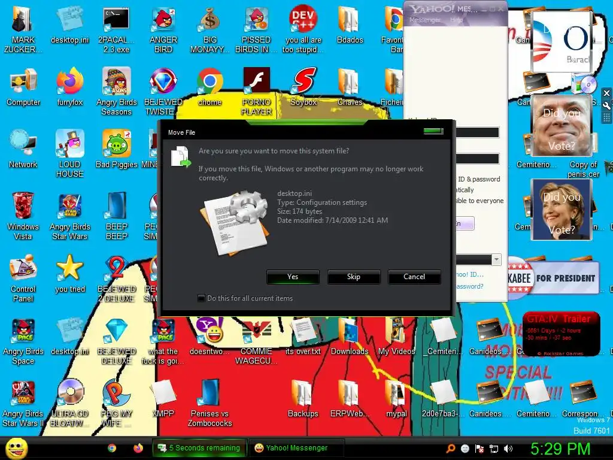Open the COMMIE WAGECU icon

[x=256, y=341]
